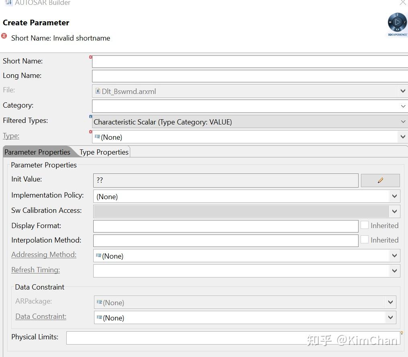Click the Refresh Timing link label
This screenshot has width=408, height=357.
[35, 270]
